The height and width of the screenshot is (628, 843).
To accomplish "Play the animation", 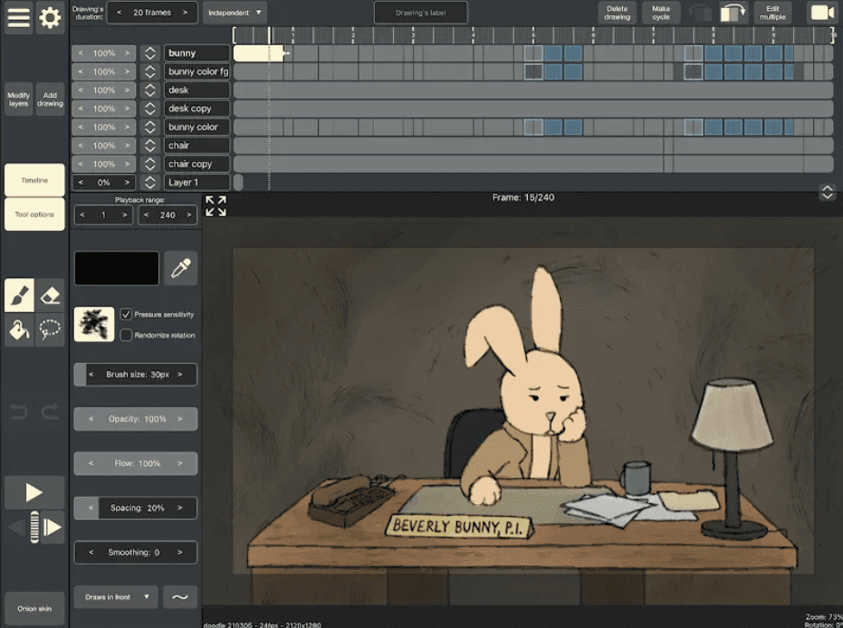I will coord(34,492).
